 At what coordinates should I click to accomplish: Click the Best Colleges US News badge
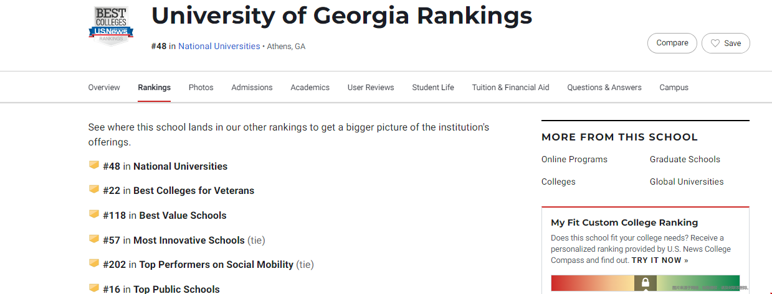pos(111,27)
